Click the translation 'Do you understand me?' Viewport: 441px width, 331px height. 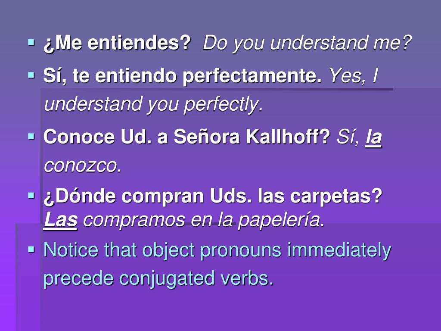click(x=307, y=44)
